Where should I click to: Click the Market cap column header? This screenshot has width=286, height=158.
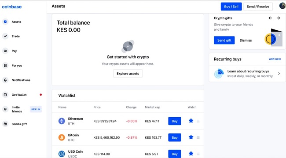point(153,107)
